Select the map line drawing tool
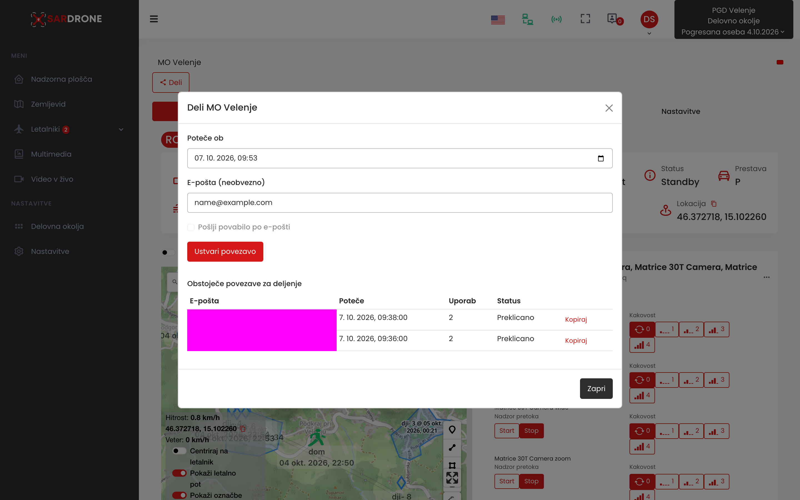The width and height of the screenshot is (800, 500). tap(452, 447)
